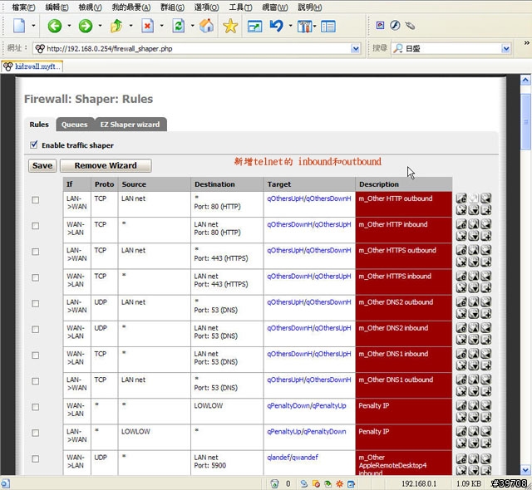Viewport: 532px width, 490px height.
Task: Uncheck Enable traffic shaper
Action: (33, 145)
